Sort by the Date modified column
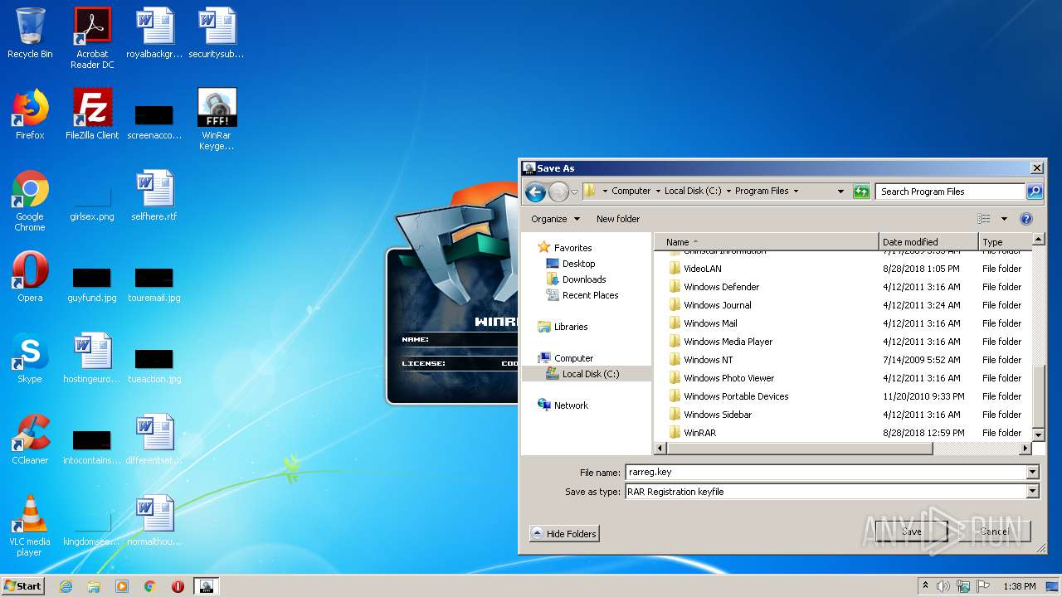This screenshot has width=1062, height=597. [x=928, y=242]
